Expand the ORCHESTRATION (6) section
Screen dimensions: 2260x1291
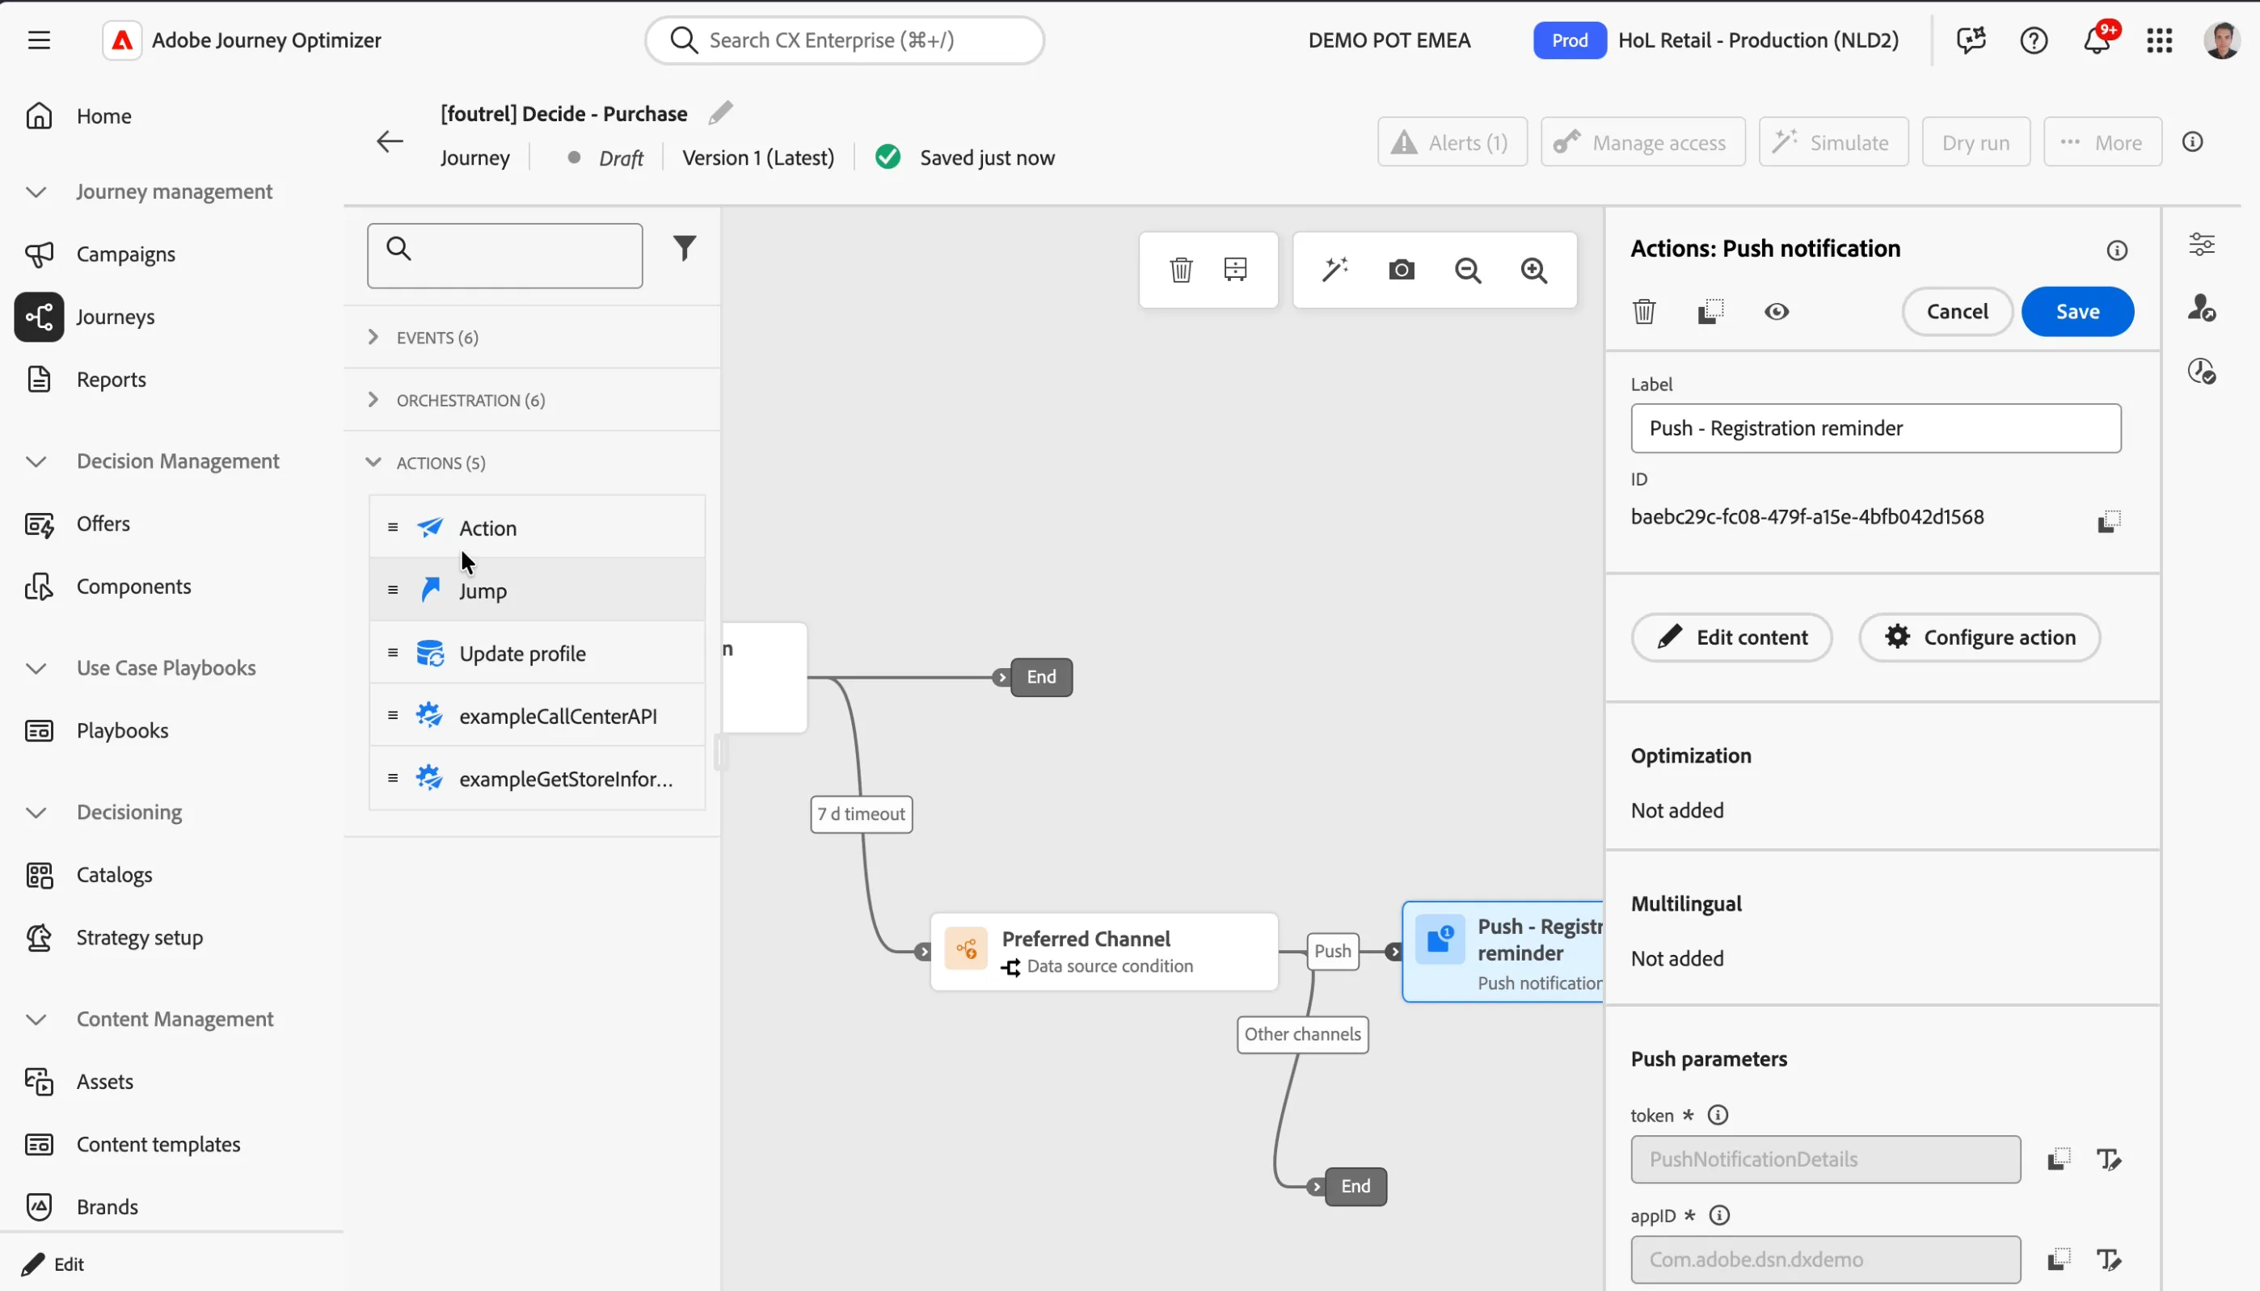pos(531,400)
